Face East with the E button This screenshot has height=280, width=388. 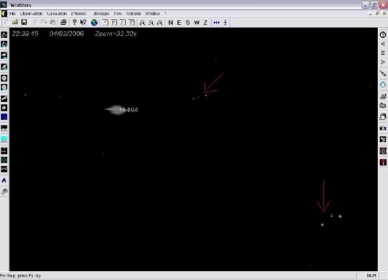(x=179, y=23)
